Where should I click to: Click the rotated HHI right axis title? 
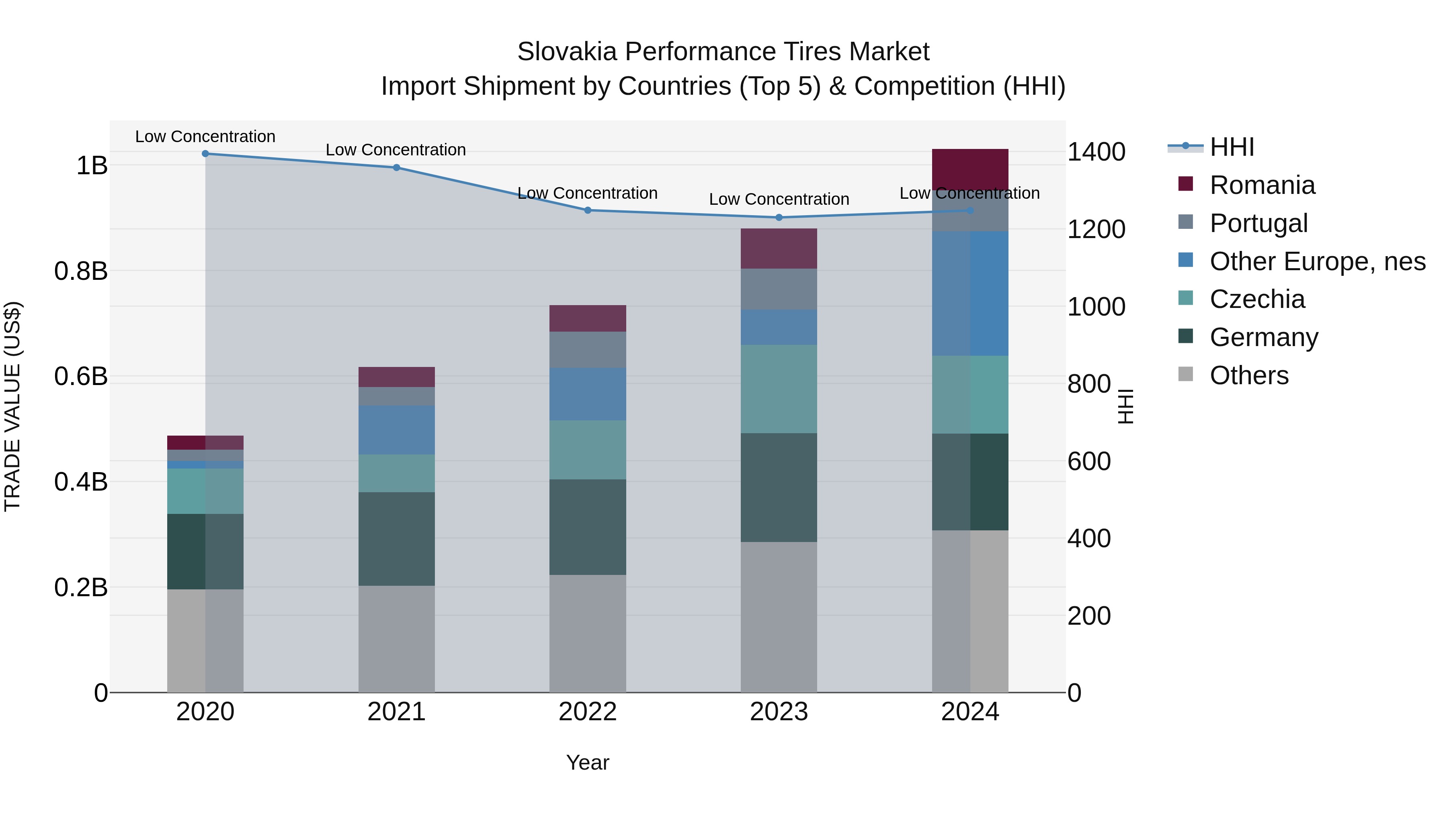1126,406
